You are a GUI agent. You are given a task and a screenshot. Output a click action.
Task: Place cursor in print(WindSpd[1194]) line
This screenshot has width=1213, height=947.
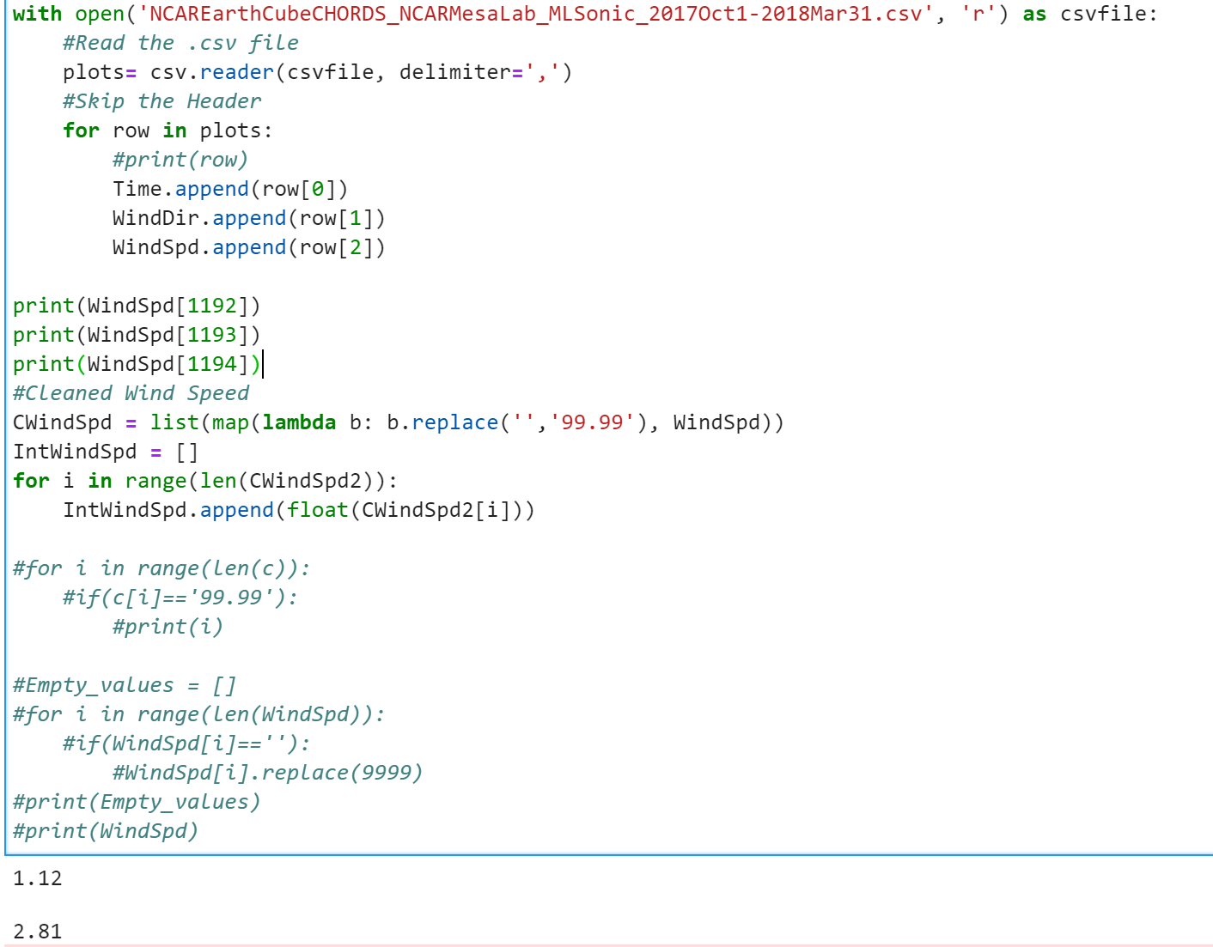(x=137, y=364)
